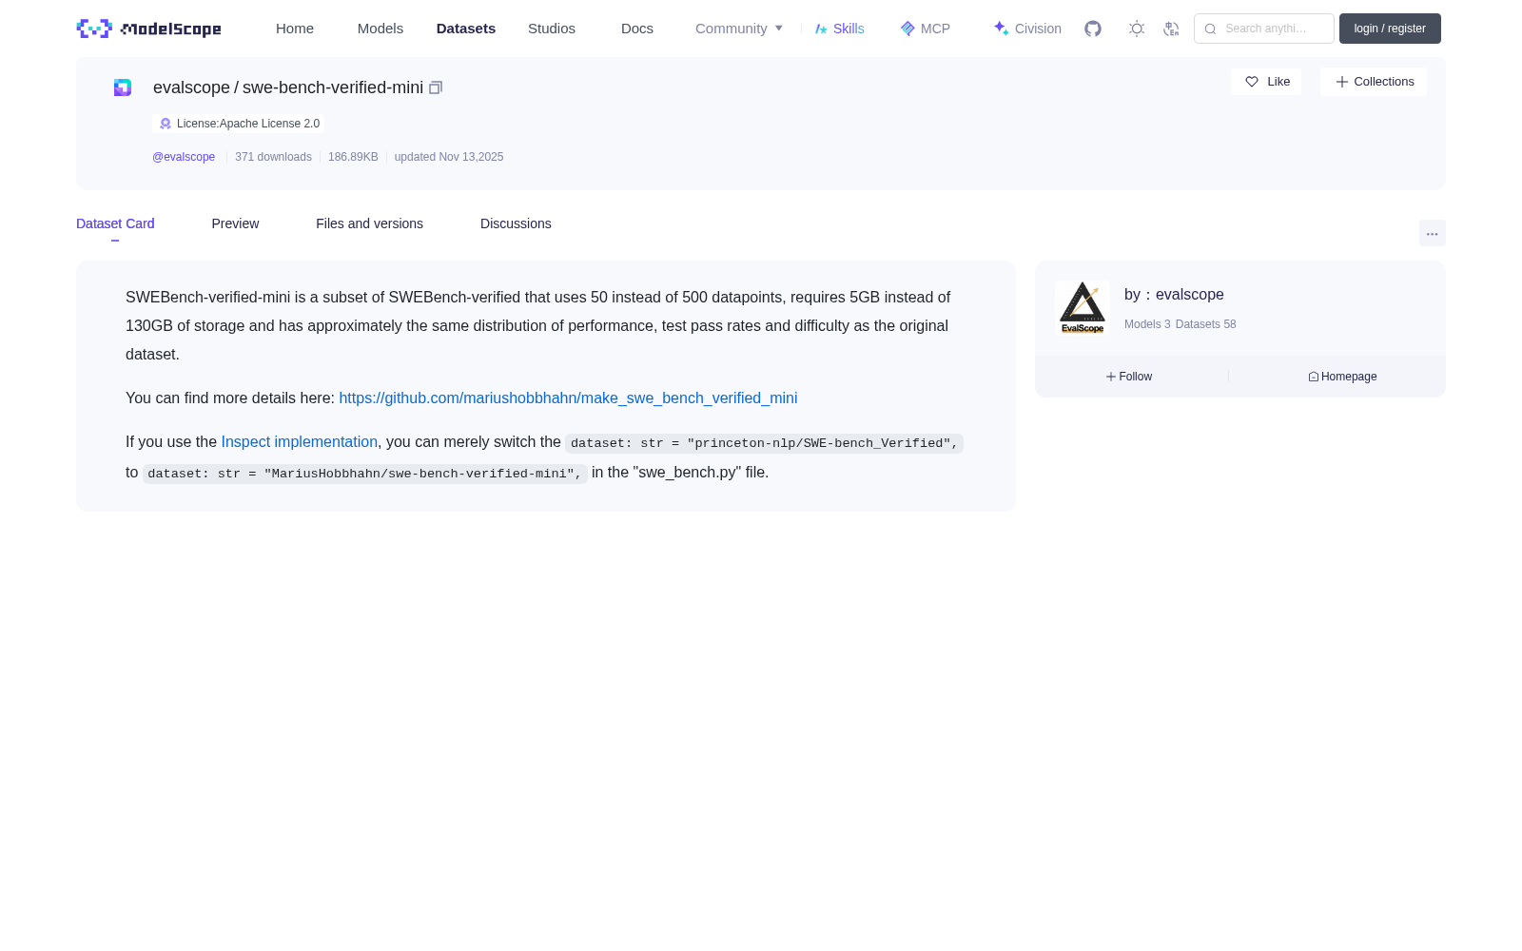
Task: Open the ModelScope logo homepage
Action: point(148,29)
